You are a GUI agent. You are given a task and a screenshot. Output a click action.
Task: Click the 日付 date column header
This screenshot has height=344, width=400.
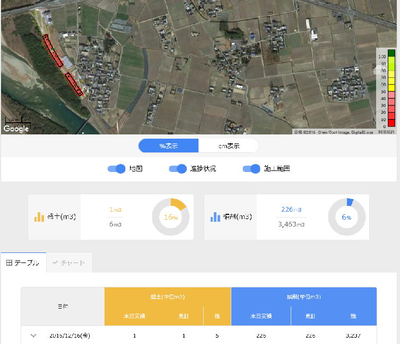63,306
